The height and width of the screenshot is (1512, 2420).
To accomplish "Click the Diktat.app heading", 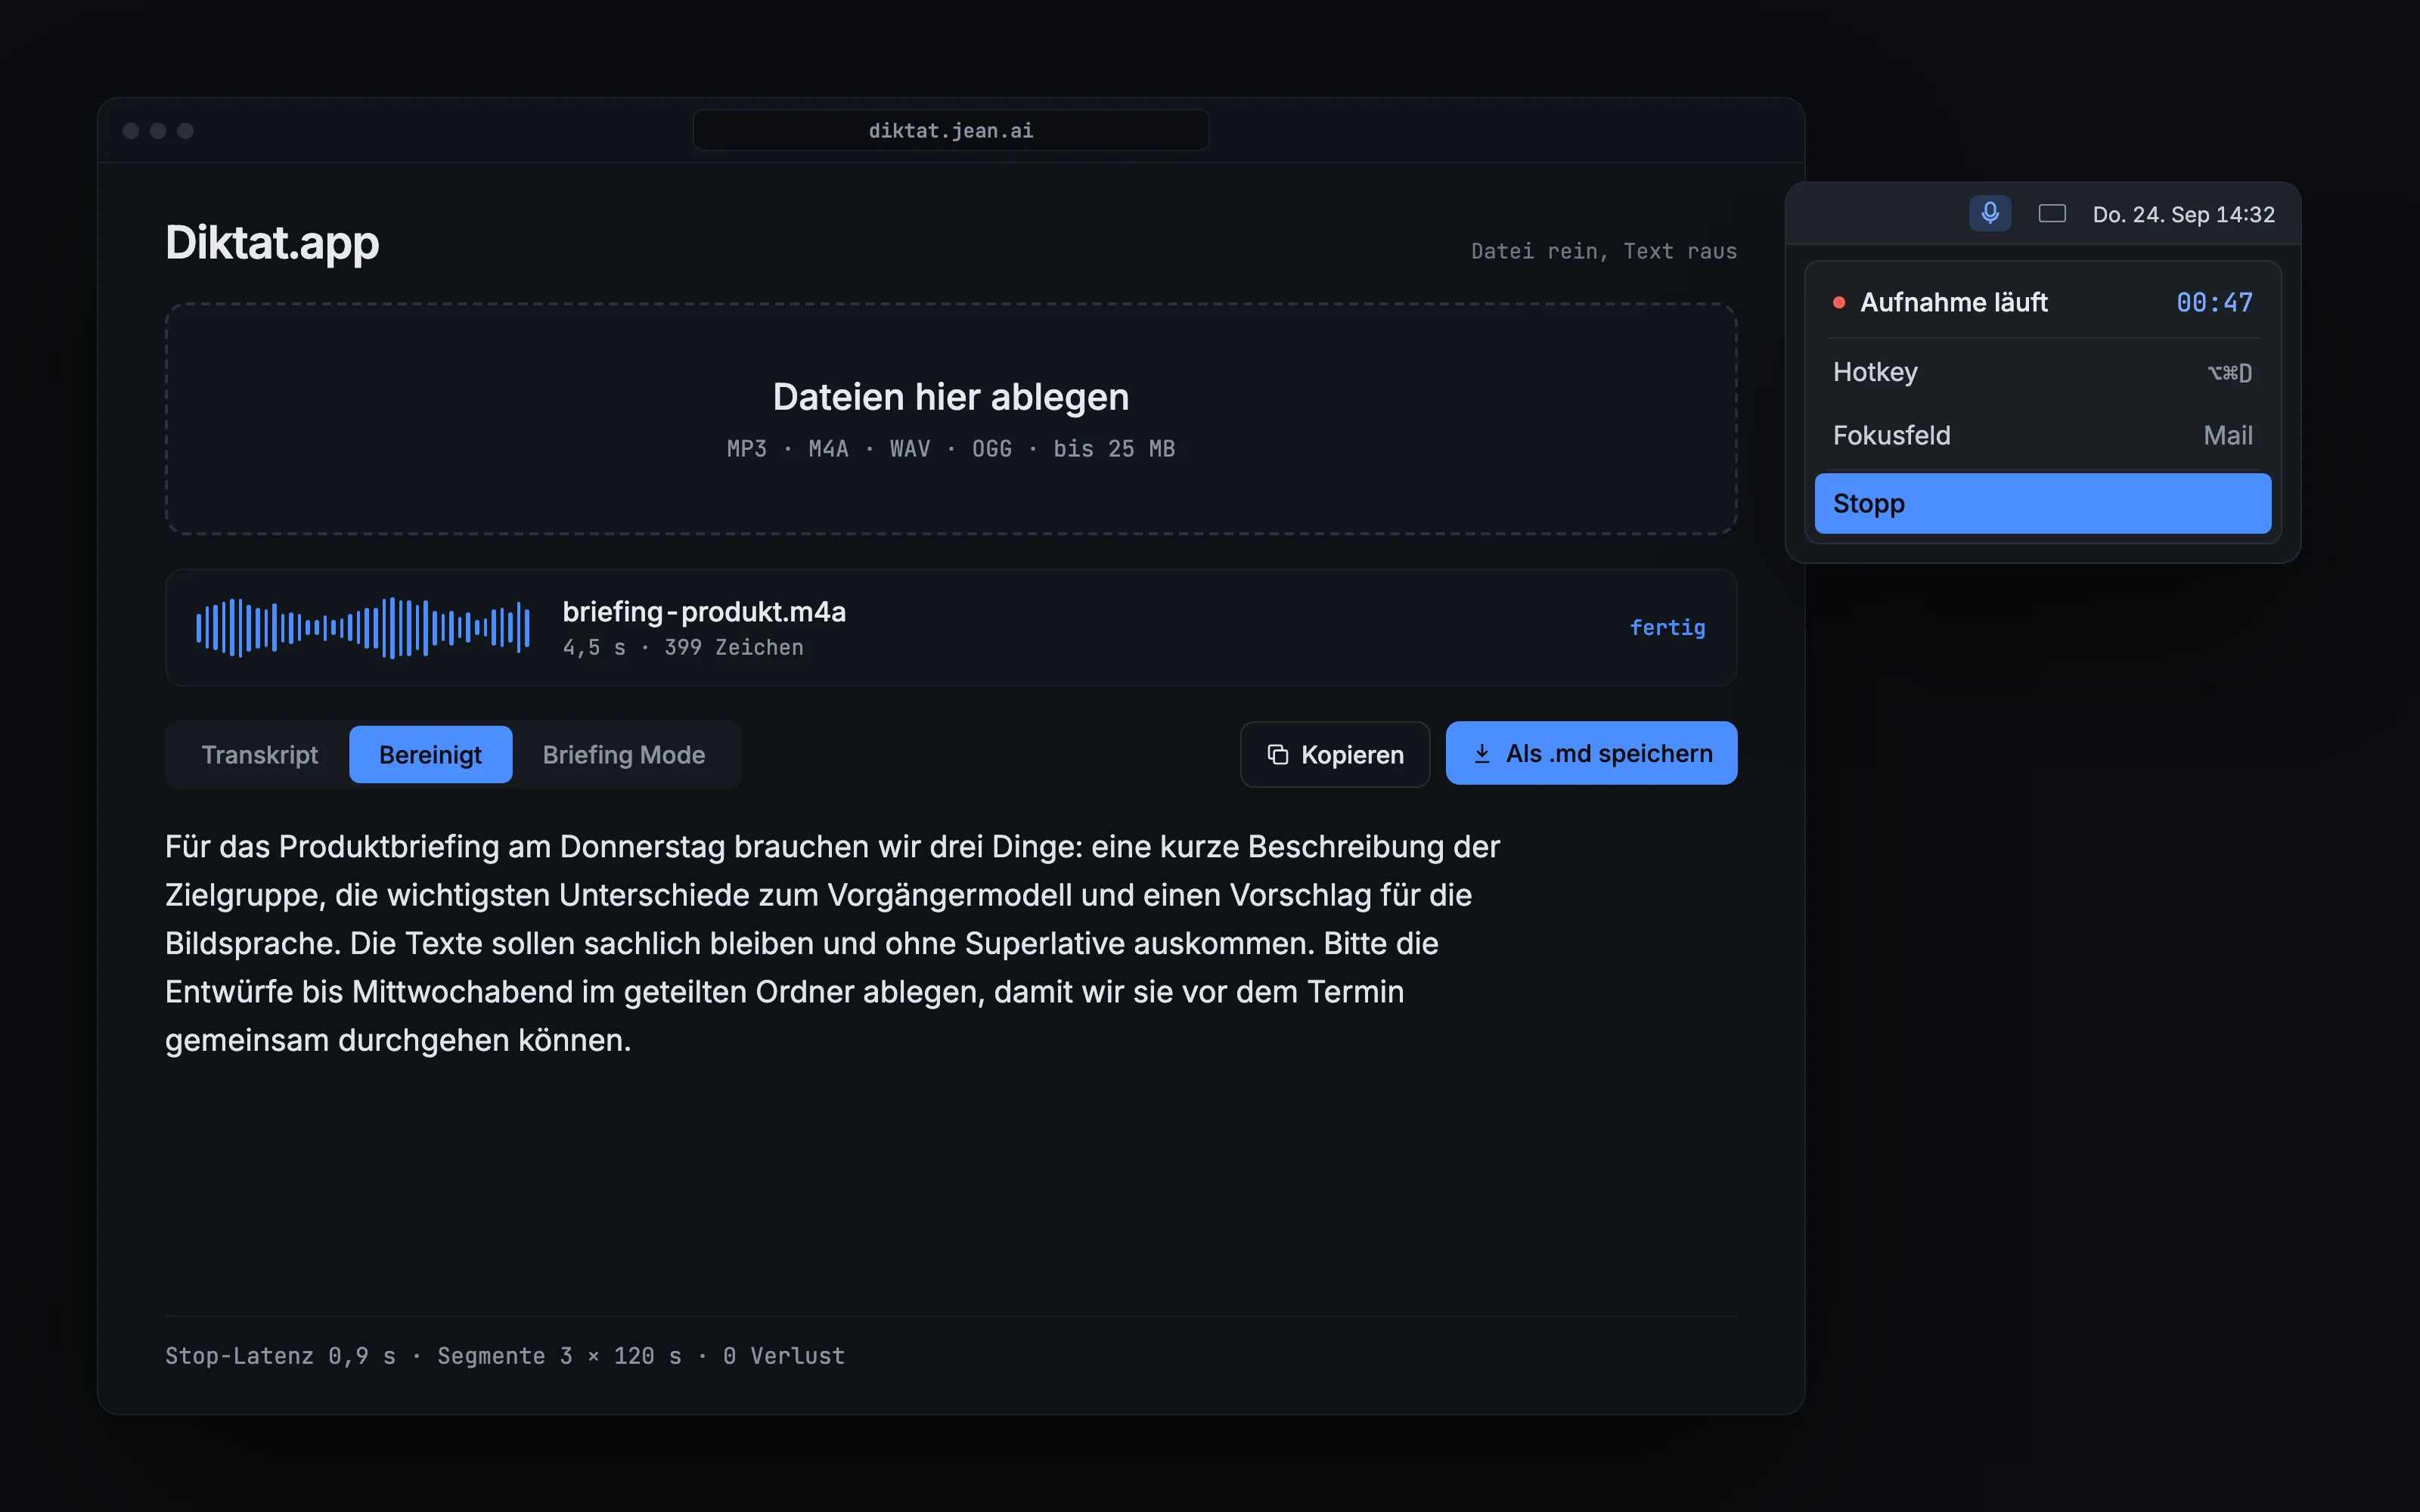I will [x=272, y=243].
